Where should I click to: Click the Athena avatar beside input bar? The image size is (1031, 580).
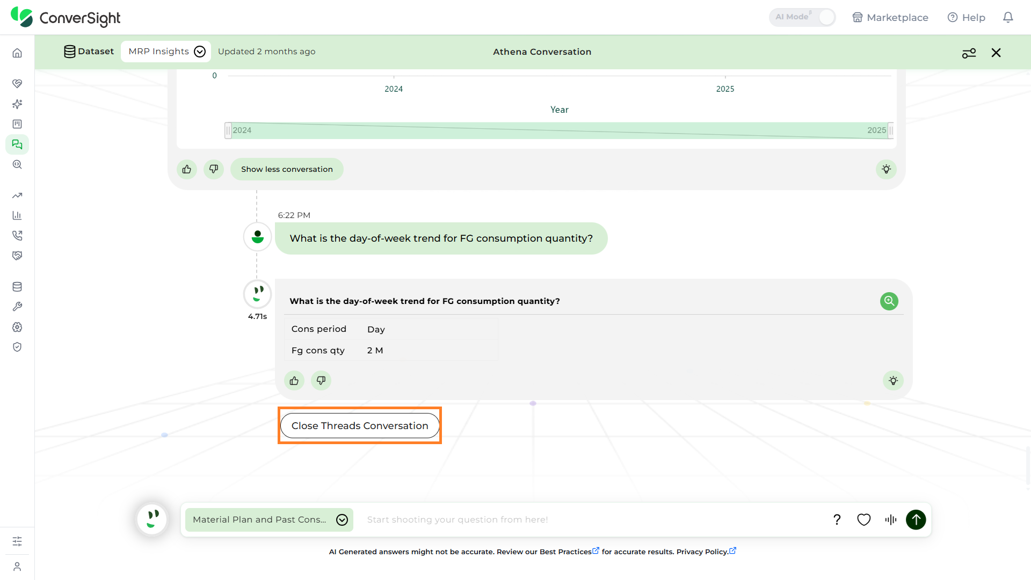tap(153, 519)
